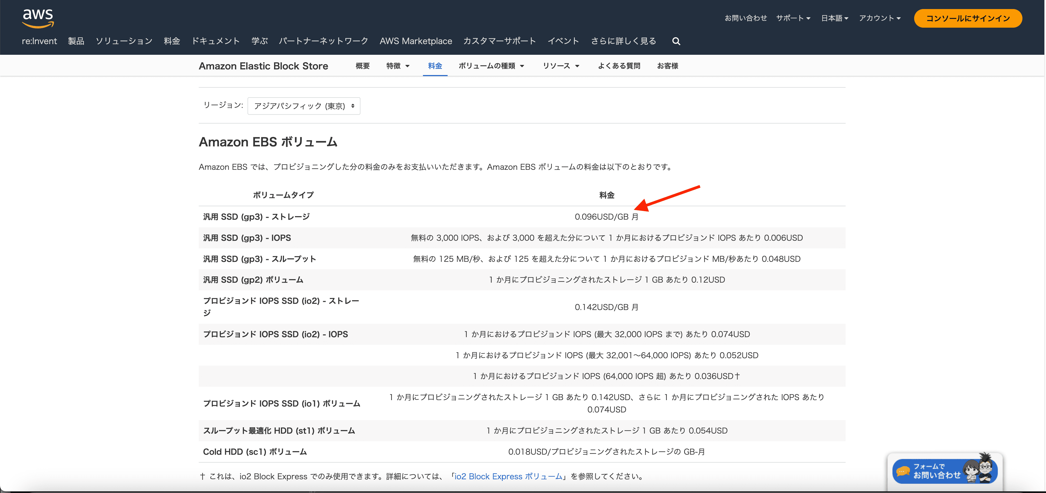Expand the 特徴 submenu

click(x=397, y=66)
